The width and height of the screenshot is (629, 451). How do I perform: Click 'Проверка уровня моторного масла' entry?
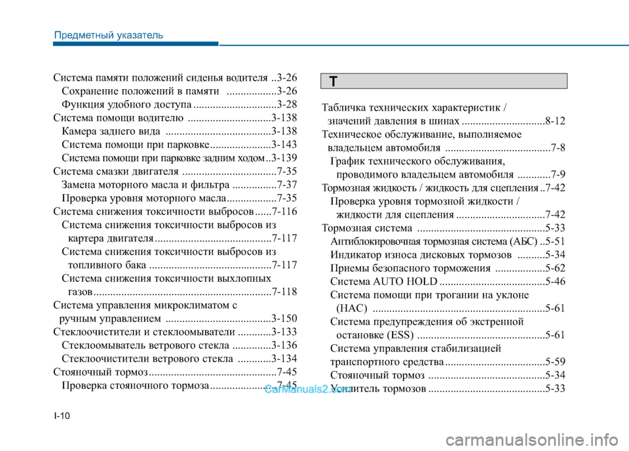point(180,198)
